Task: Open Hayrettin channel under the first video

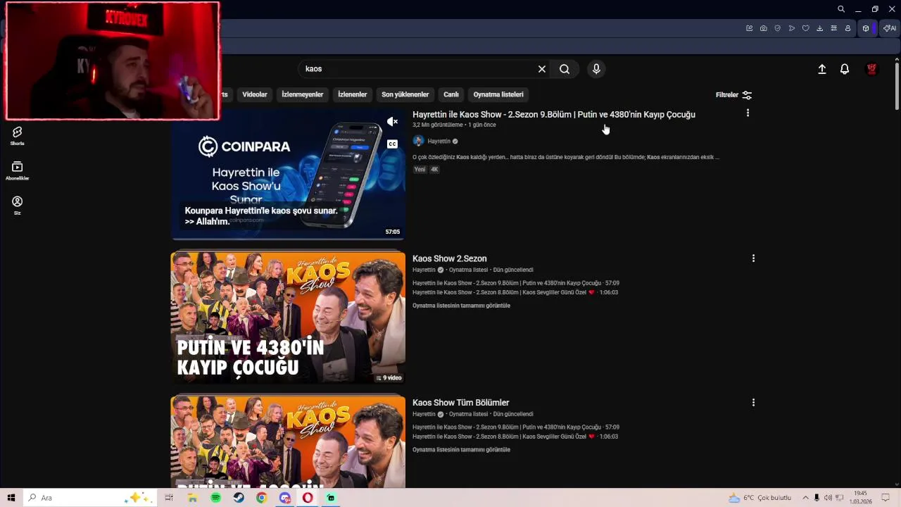Action: 439,141
